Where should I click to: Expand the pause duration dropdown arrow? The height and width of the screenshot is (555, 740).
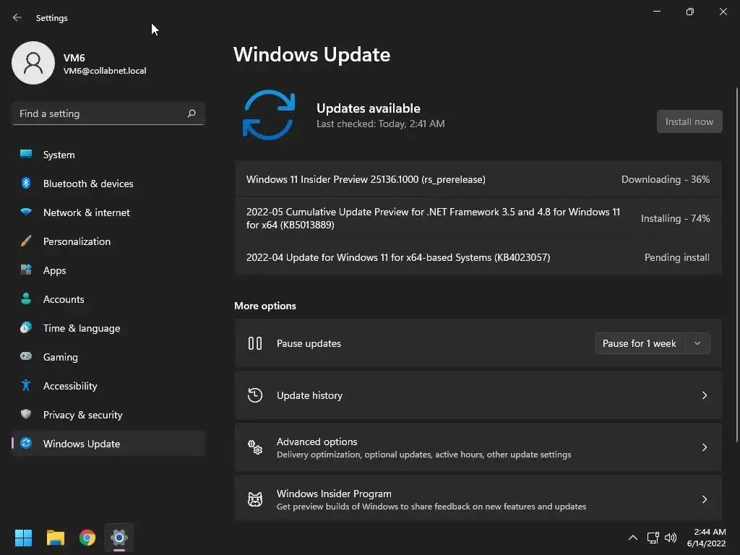coord(697,343)
